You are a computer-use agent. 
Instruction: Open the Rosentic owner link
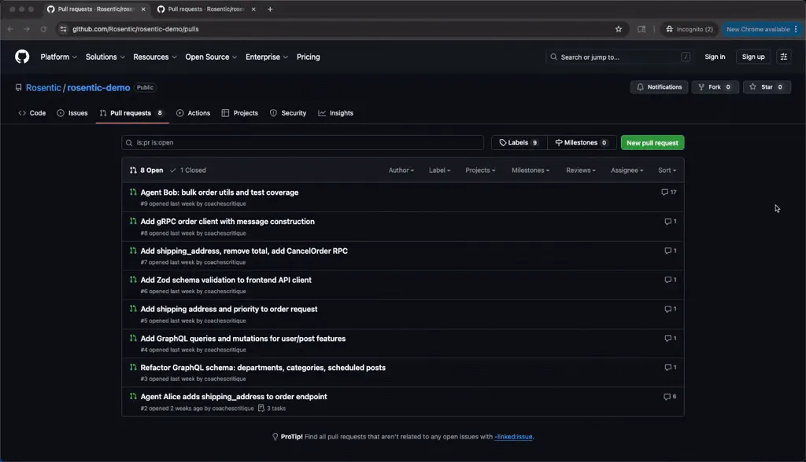click(x=43, y=88)
